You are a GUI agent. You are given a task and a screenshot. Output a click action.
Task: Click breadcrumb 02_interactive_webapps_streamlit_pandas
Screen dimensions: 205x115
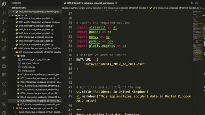[x=125, y=8]
